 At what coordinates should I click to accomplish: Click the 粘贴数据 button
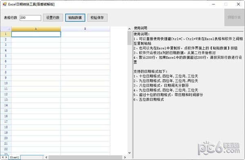tap(75, 18)
